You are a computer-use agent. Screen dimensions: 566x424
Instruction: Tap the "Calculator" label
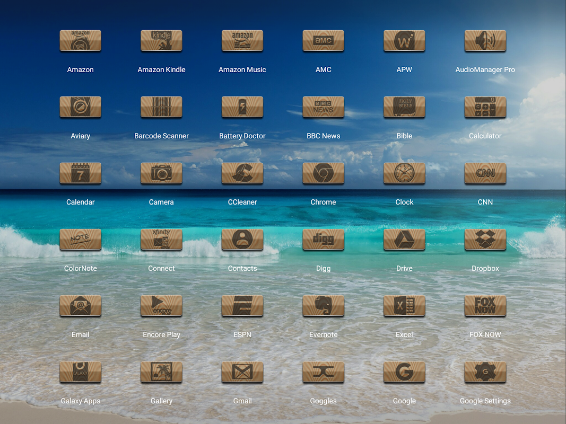(x=485, y=136)
